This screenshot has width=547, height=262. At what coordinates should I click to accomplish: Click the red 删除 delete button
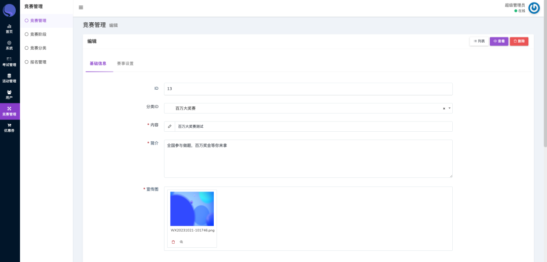pyautogui.click(x=519, y=41)
